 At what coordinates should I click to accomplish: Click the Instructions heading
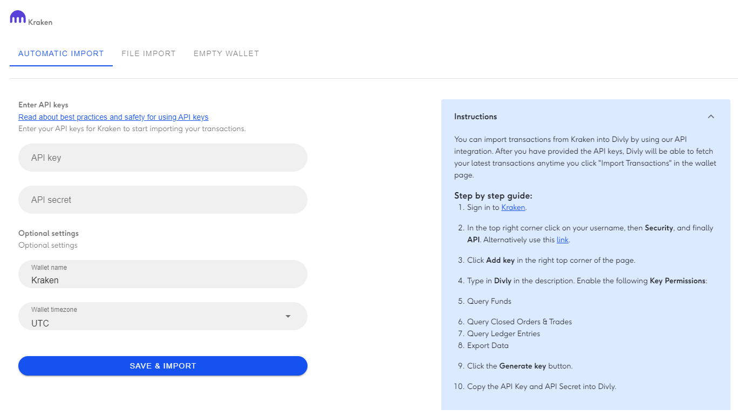click(476, 117)
